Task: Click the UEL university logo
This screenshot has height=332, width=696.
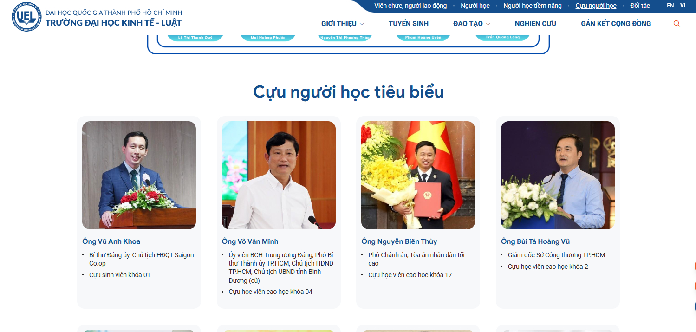Action: [x=27, y=17]
